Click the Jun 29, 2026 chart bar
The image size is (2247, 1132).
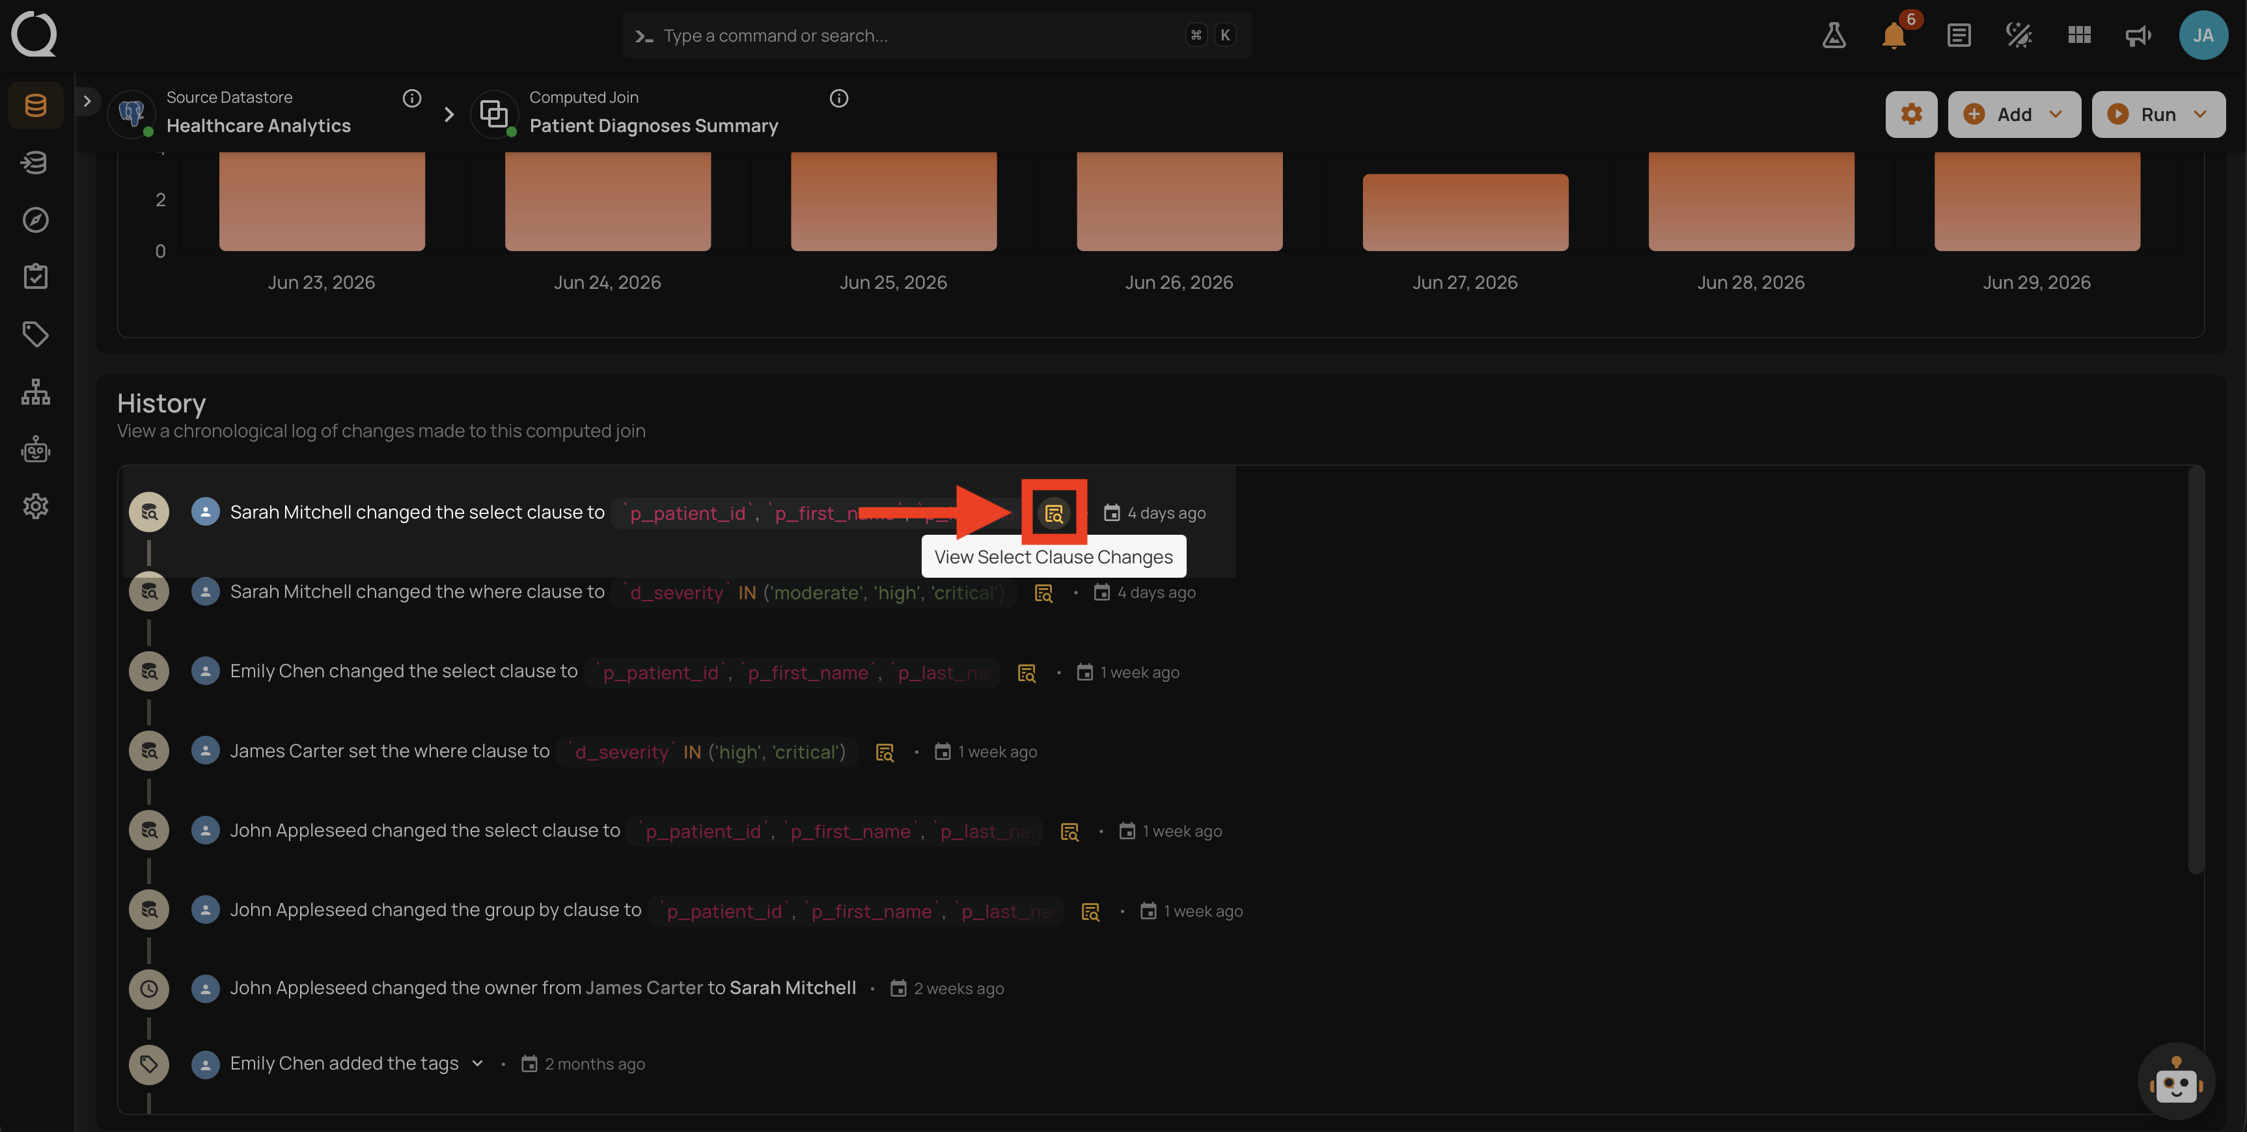coord(2037,202)
